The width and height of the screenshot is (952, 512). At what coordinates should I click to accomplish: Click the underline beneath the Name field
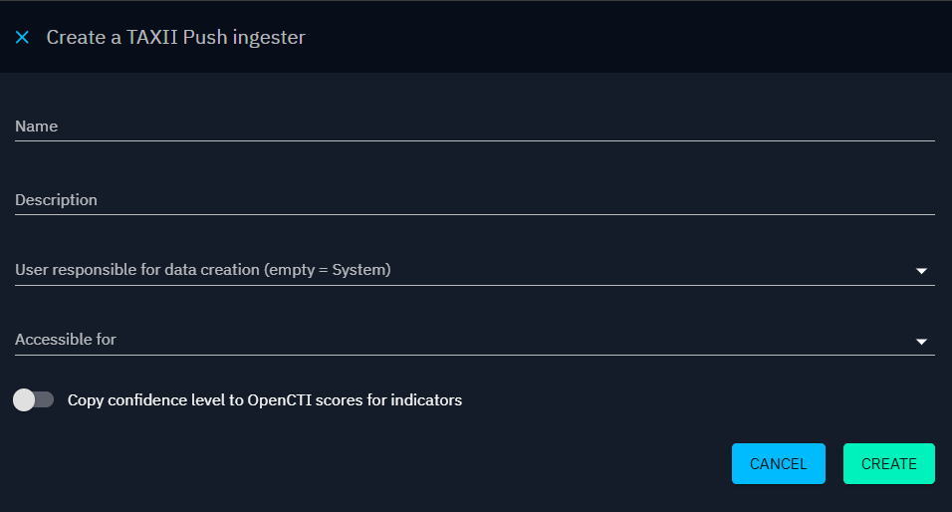tap(474, 140)
